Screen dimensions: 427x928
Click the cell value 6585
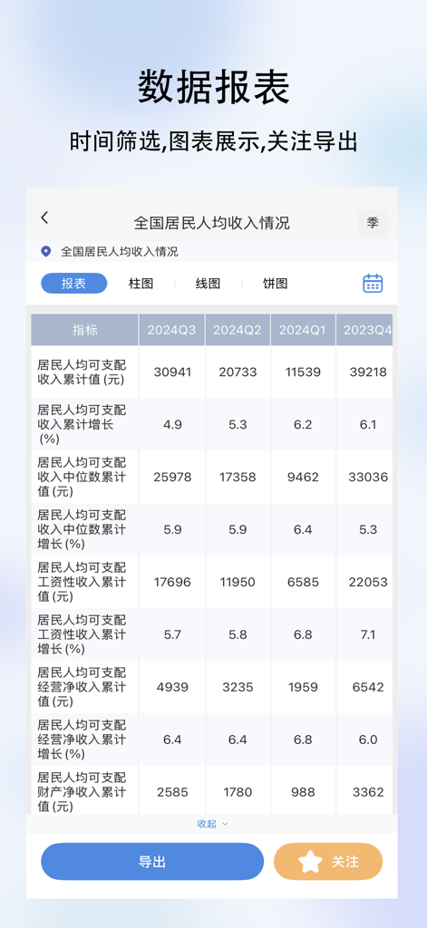tap(303, 582)
